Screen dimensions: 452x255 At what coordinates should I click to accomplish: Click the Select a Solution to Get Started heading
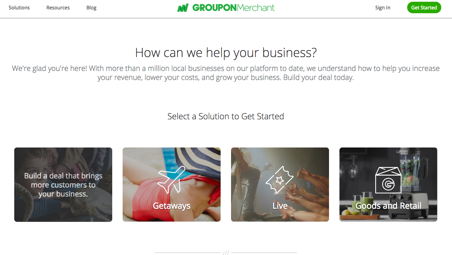coord(226,116)
